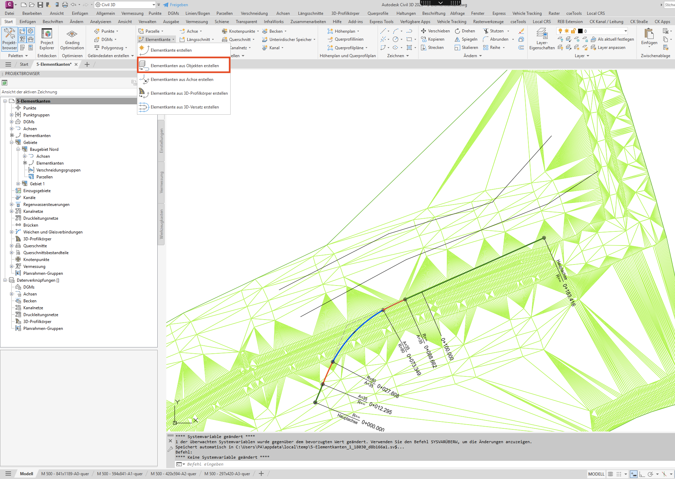Toggle layer lock icon in layer list

(x=573, y=31)
